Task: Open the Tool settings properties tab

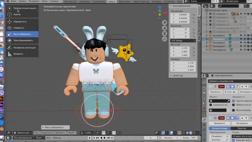Action: pyautogui.click(x=204, y=82)
